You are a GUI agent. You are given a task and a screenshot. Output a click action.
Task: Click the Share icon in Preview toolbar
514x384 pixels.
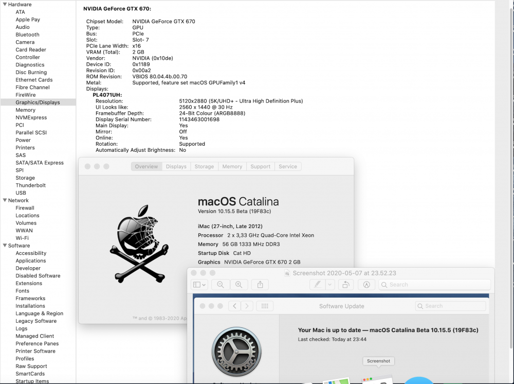click(x=260, y=285)
